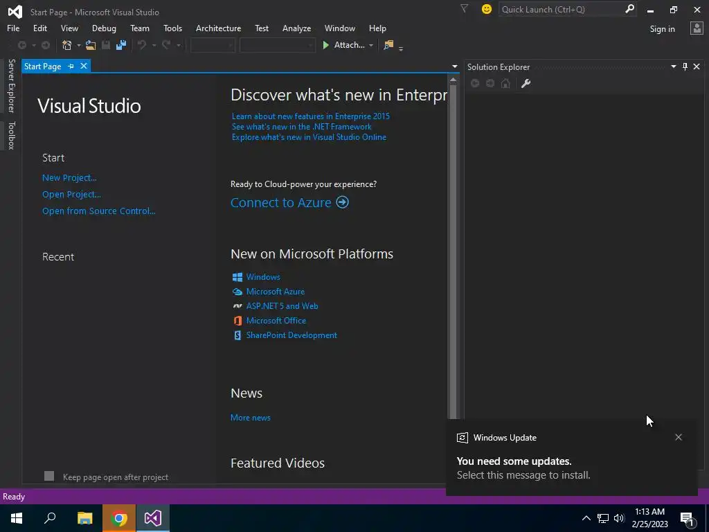
Task: Open the Toolbox side tab
Action: tap(11, 135)
